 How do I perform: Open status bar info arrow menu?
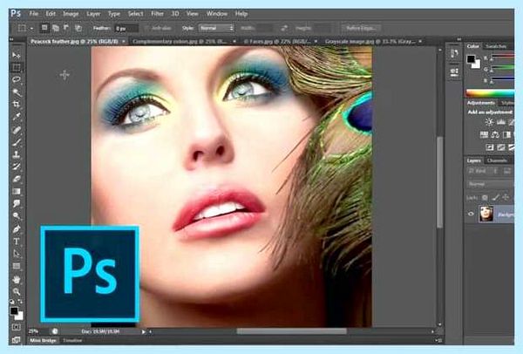point(144,331)
